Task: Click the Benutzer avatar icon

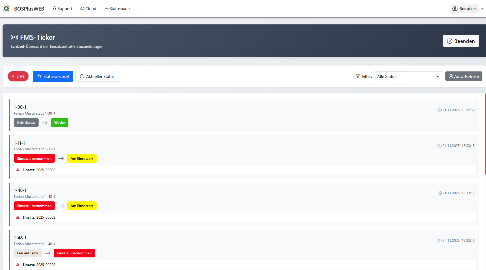Action: click(455, 8)
